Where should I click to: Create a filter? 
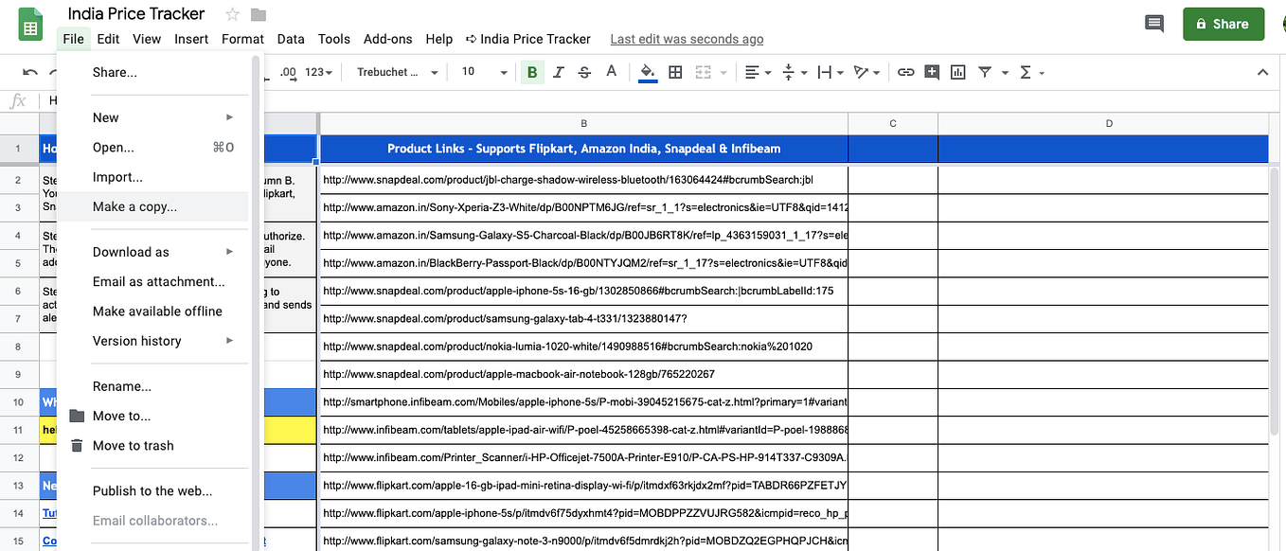(x=985, y=71)
